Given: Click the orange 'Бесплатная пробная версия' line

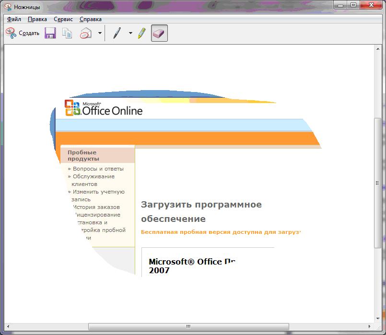Looking at the screenshot, I should [221, 232].
